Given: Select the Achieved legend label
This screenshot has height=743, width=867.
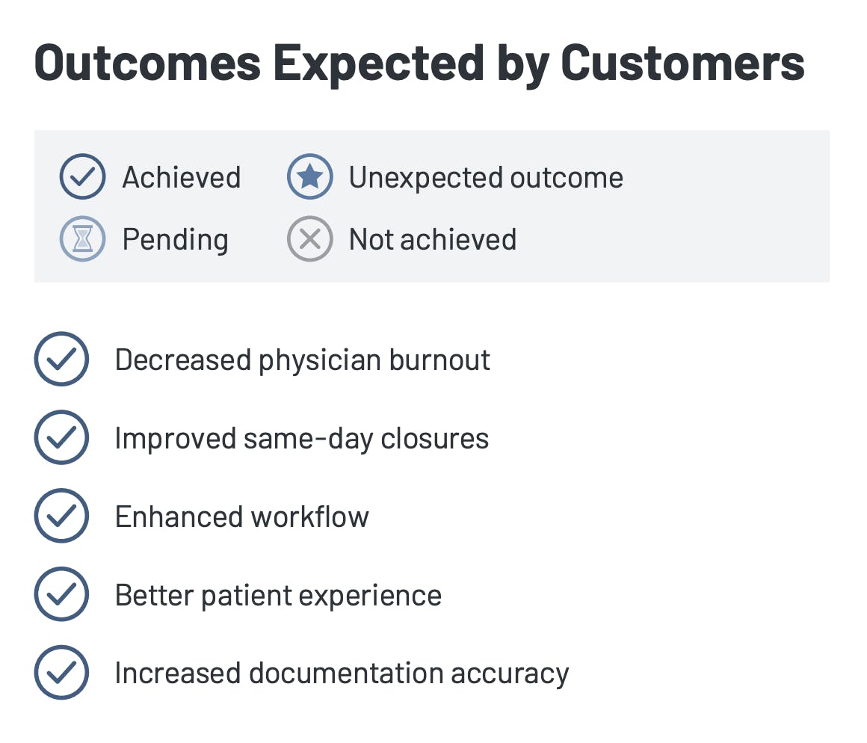Looking at the screenshot, I should [182, 178].
